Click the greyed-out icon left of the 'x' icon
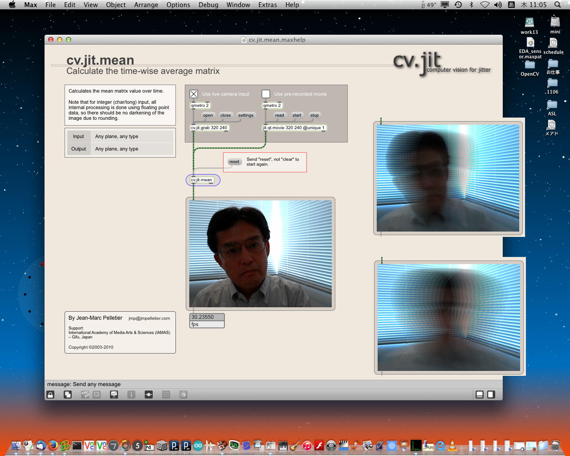This screenshot has width=570, height=456. click(85, 395)
